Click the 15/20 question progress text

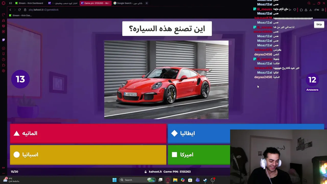pyautogui.click(x=15, y=172)
